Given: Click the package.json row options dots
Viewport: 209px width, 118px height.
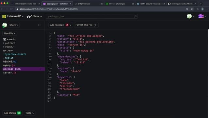Looking at the screenshot, I should (41, 69).
